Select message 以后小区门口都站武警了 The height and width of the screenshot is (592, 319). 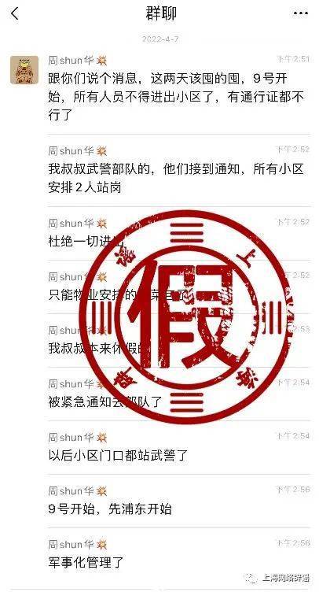point(118,455)
